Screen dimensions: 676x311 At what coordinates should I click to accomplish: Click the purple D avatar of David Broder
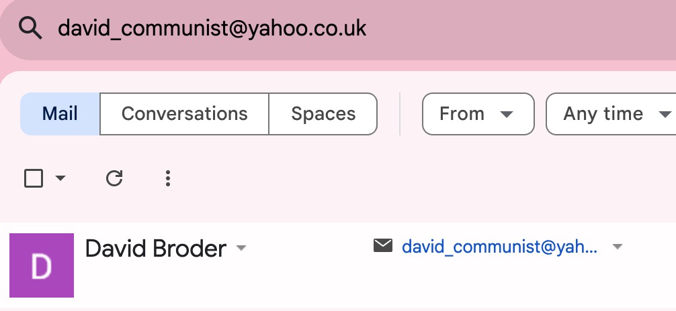click(42, 265)
